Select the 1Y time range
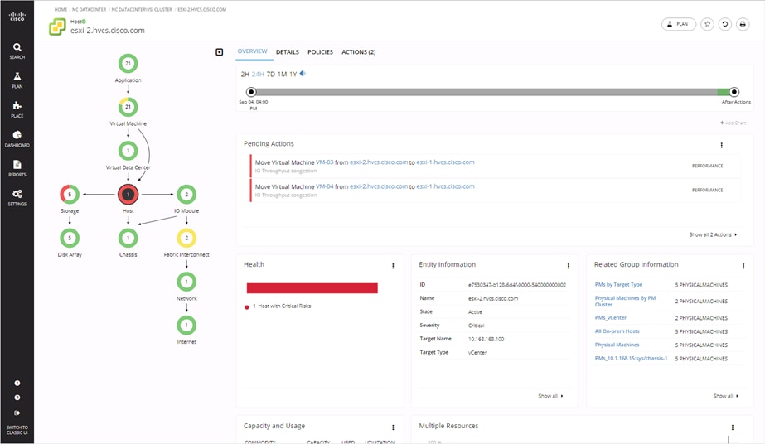The width and height of the screenshot is (765, 444). [293, 74]
